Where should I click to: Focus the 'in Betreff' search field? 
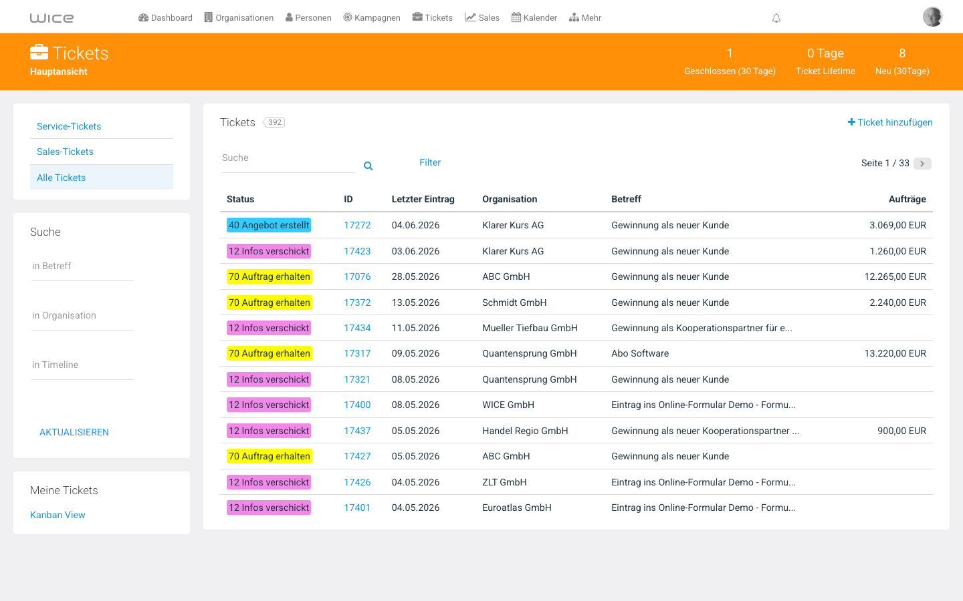pos(83,266)
